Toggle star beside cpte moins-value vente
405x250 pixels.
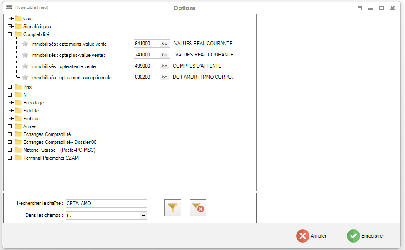[x=25, y=44]
